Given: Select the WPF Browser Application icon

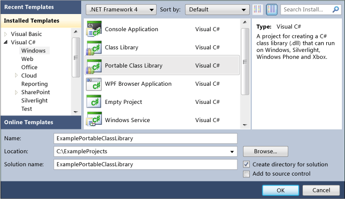Looking at the screenshot, I should [94, 84].
